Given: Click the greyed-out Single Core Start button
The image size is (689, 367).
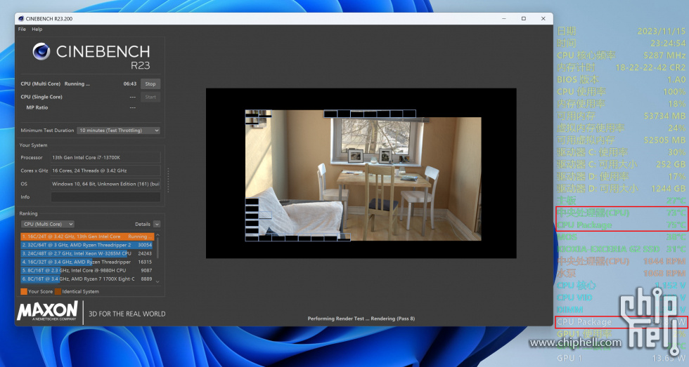Looking at the screenshot, I should (150, 97).
